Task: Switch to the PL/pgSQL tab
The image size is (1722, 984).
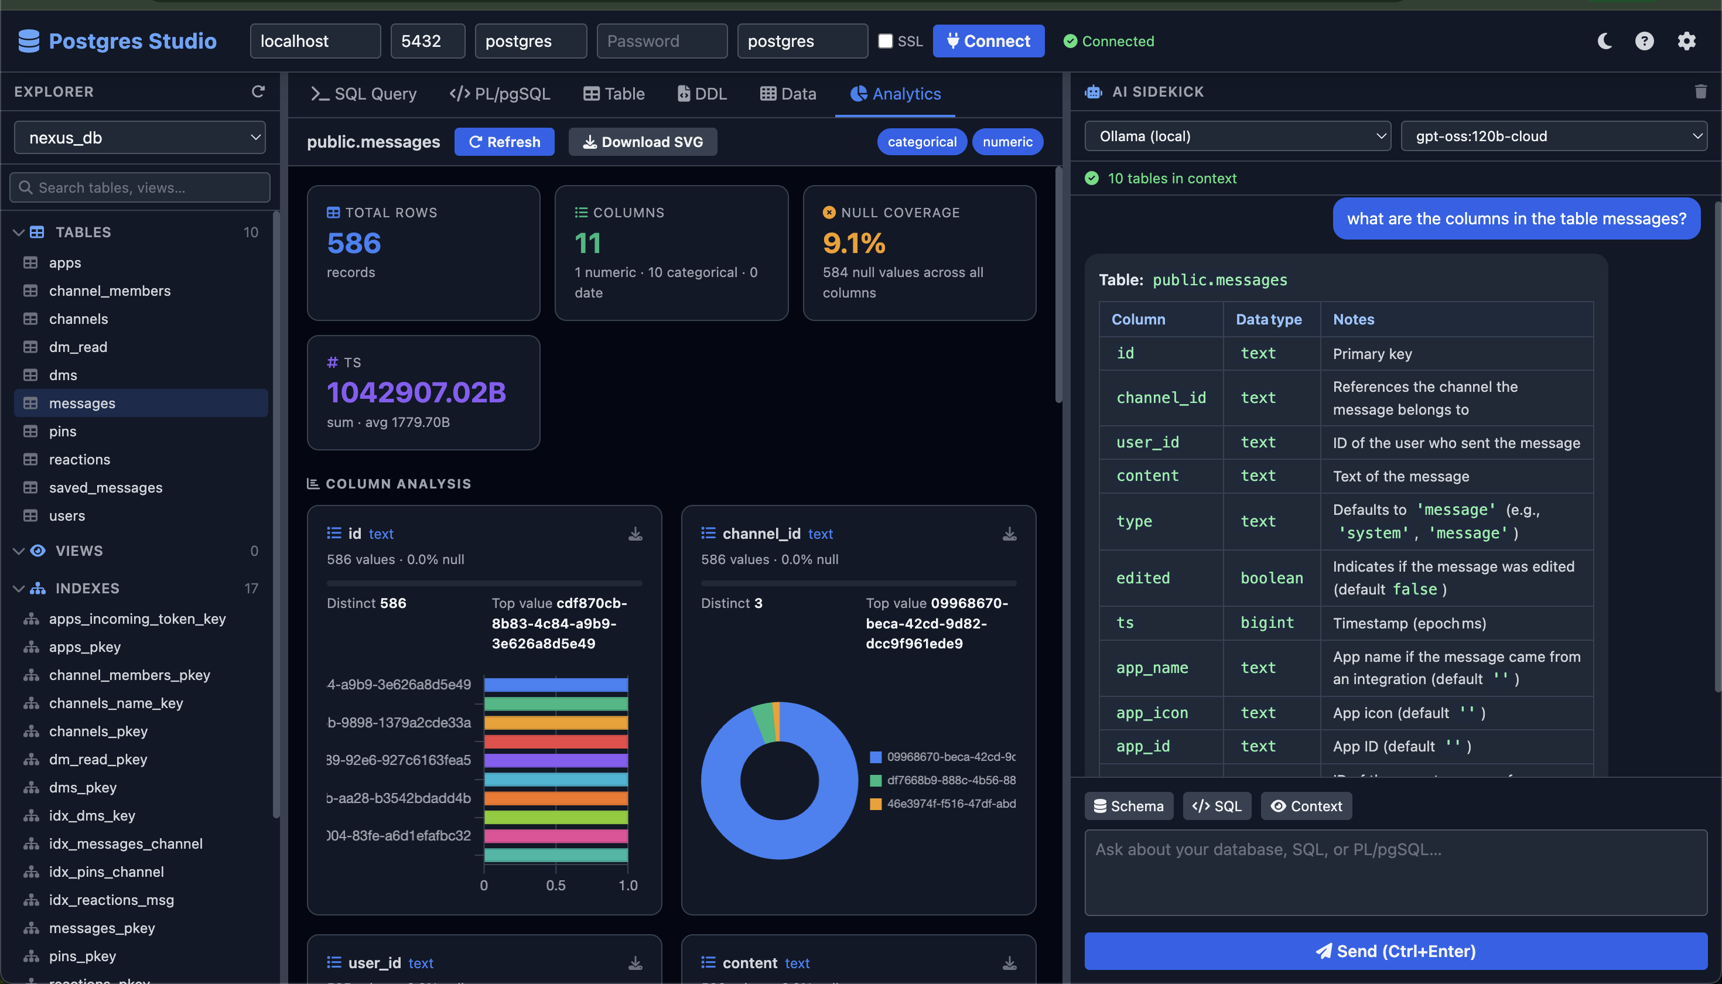Action: point(500,93)
